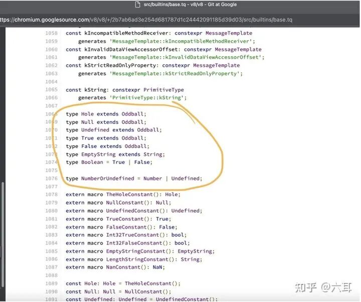This screenshot has height=302, width=361.
Task: Select the src/builtins/base.tq tab title
Action: pos(190,5)
